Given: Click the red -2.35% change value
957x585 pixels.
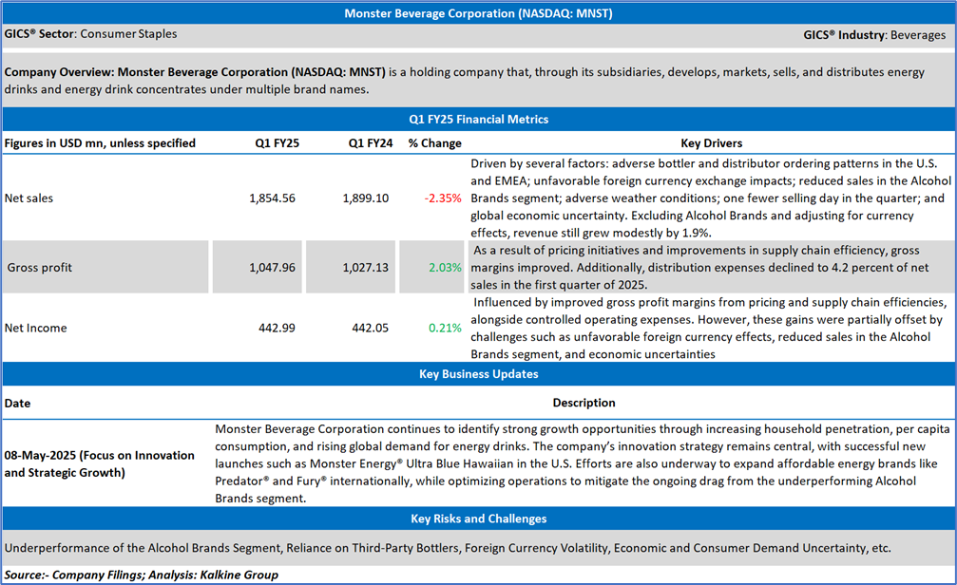Looking at the screenshot, I should point(443,198).
